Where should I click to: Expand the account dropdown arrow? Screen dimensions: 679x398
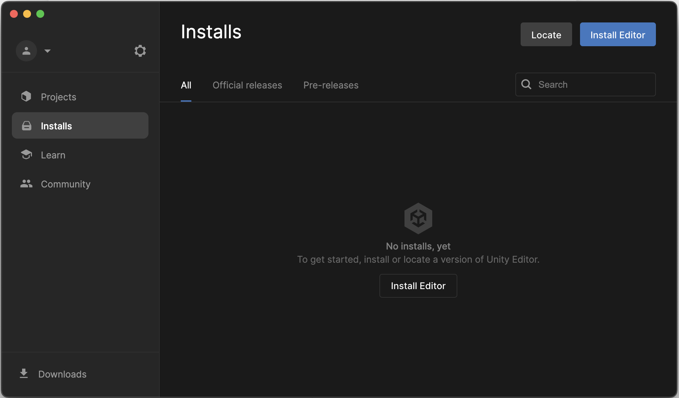click(x=48, y=51)
